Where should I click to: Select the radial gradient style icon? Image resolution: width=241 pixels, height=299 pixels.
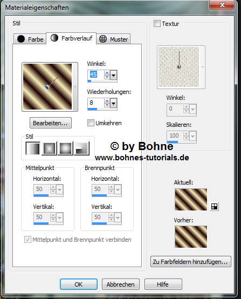[82, 148]
